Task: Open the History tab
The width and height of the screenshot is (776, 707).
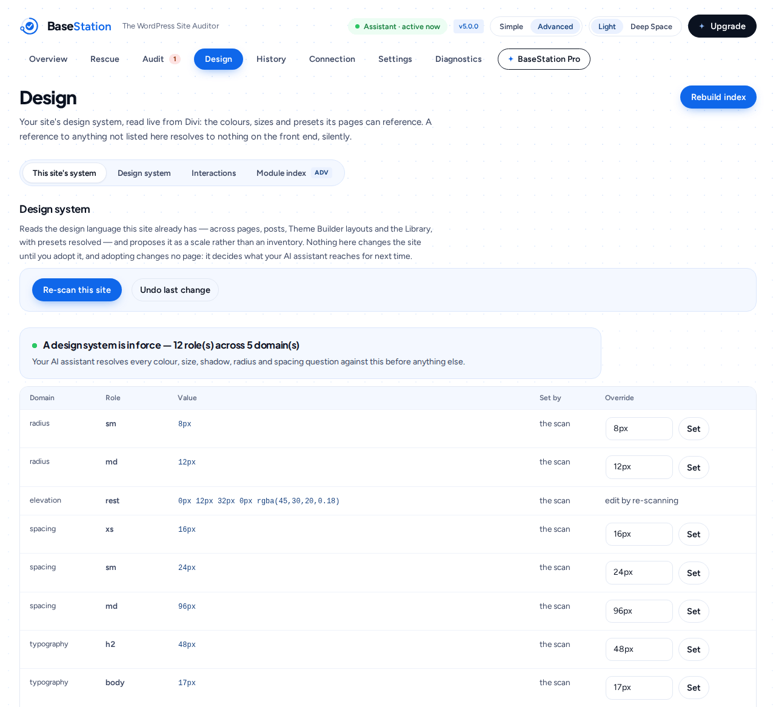Action: point(271,59)
